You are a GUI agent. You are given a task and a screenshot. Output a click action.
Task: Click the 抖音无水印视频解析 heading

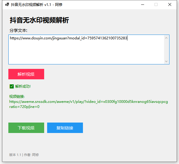[39, 20]
